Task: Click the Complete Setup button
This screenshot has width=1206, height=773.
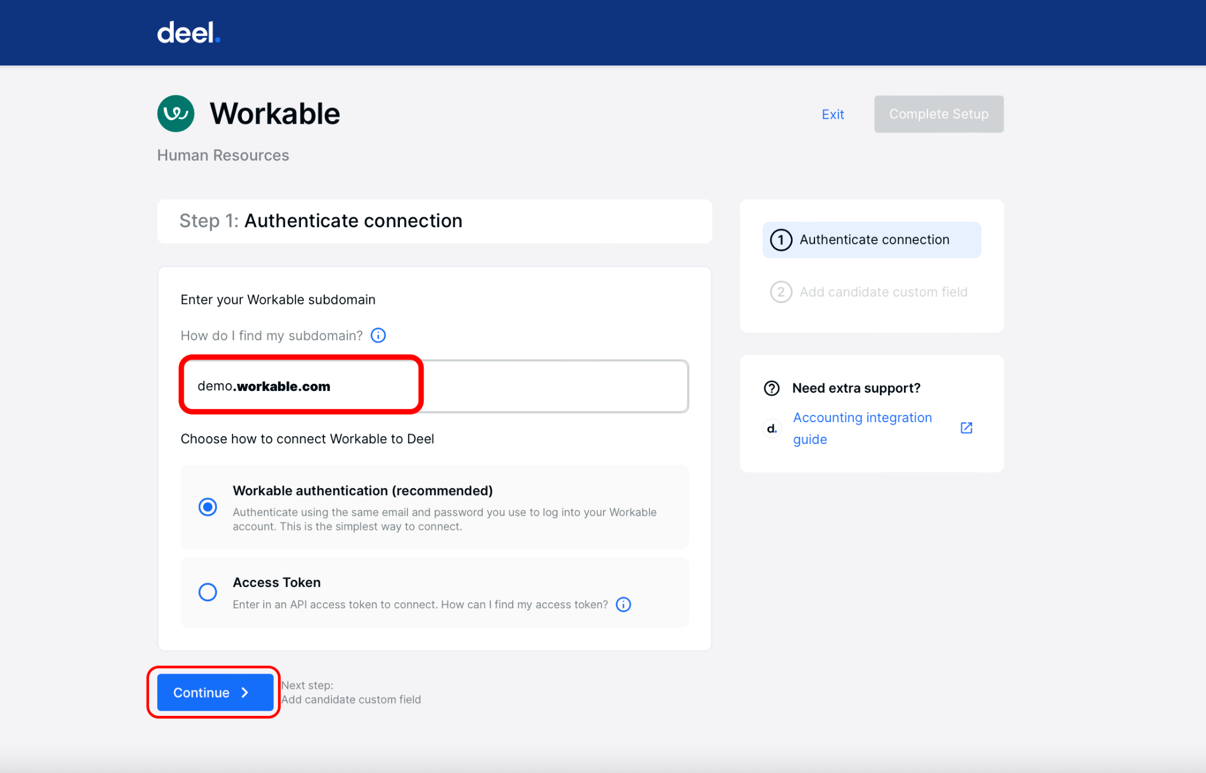Action: (937, 114)
